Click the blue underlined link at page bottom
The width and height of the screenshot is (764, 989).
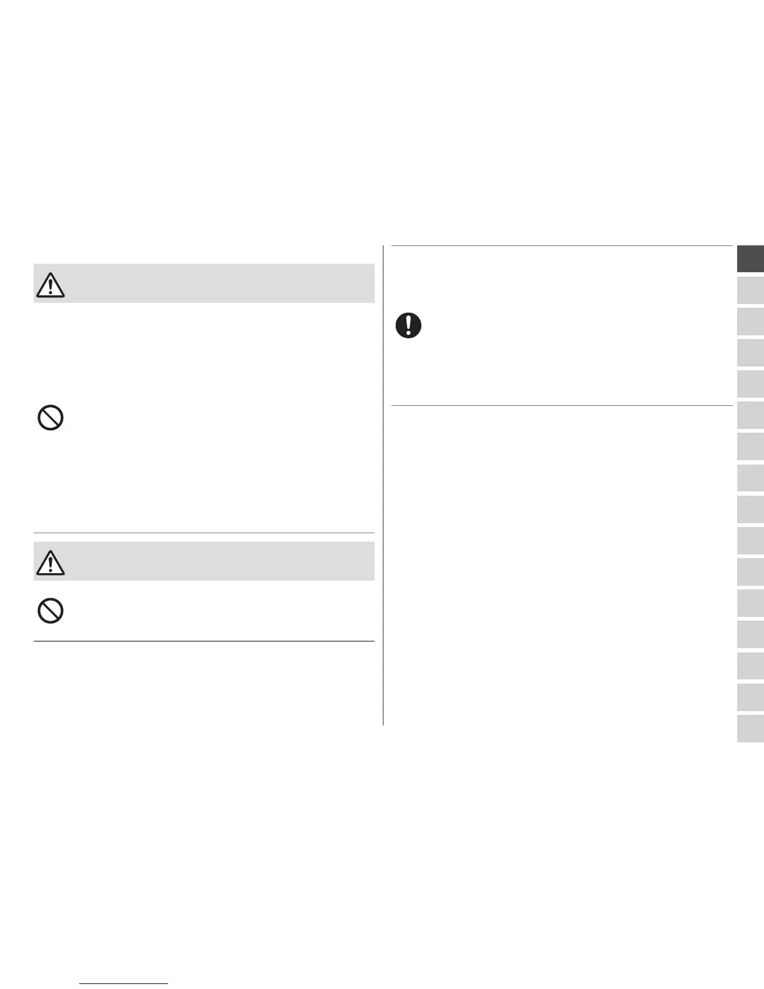pos(124,983)
